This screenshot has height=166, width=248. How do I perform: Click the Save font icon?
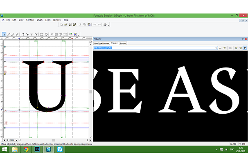(70, 25)
